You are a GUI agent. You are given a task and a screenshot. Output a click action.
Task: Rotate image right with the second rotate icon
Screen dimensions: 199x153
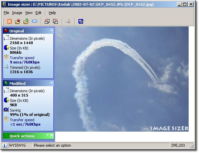pyautogui.click(x=55, y=21)
